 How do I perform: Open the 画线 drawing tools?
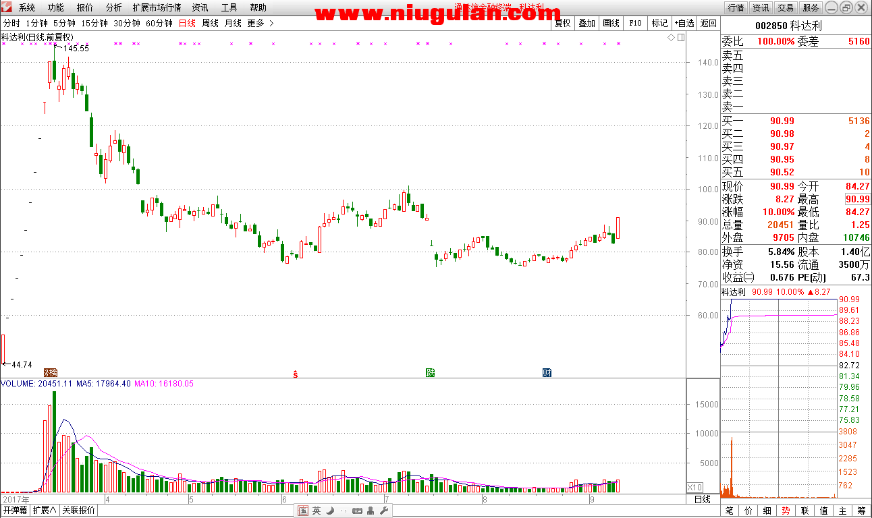[611, 23]
